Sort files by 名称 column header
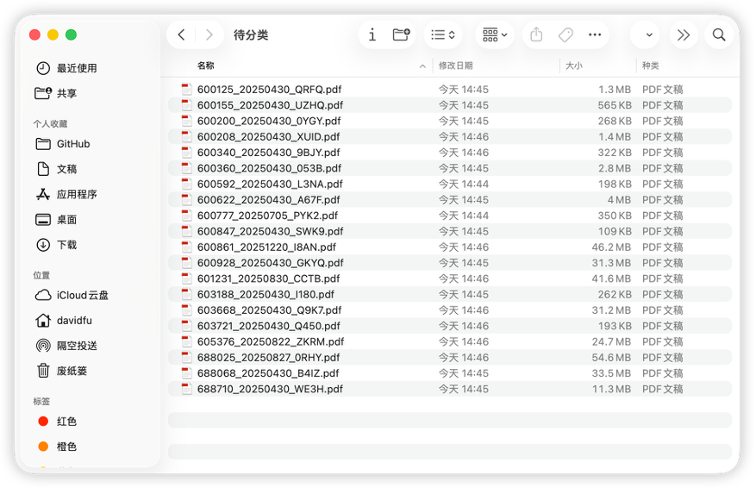The height and width of the screenshot is (488, 756). pos(206,66)
